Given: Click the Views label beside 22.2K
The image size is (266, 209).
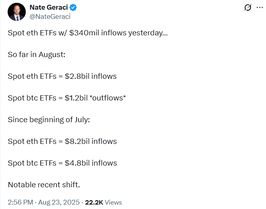Looking at the screenshot, I should [x=113, y=203].
